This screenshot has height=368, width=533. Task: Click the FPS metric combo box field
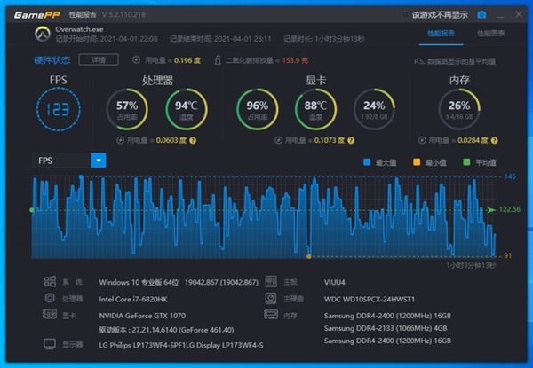(x=60, y=161)
